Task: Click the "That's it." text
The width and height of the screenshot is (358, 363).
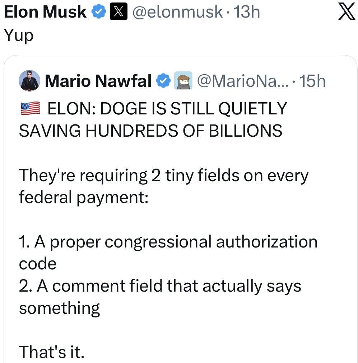Action: tap(51, 352)
